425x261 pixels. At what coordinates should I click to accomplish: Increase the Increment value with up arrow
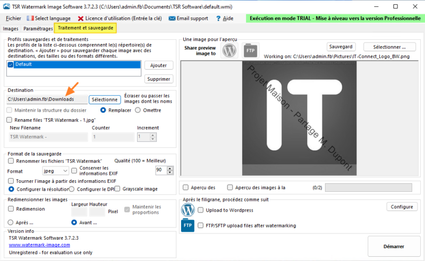pos(153,135)
